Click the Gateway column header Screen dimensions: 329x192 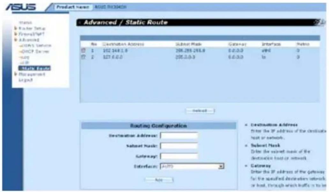[x=237, y=44]
